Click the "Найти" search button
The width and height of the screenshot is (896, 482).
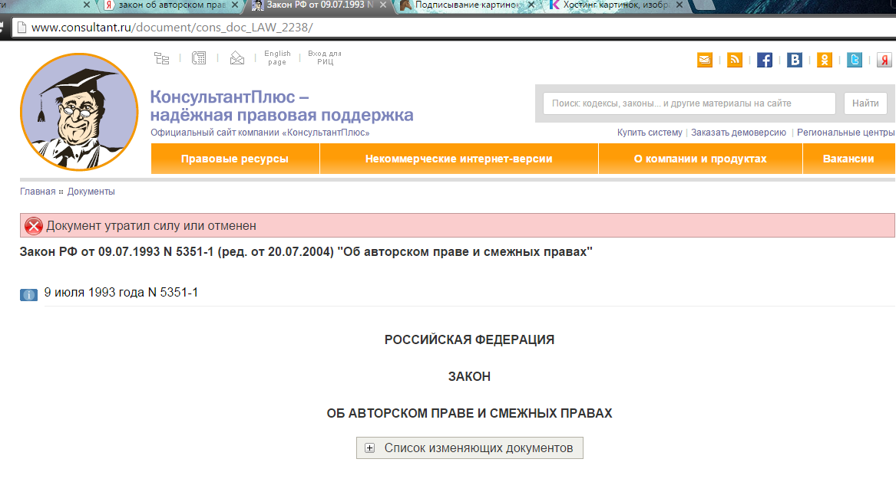click(x=865, y=103)
